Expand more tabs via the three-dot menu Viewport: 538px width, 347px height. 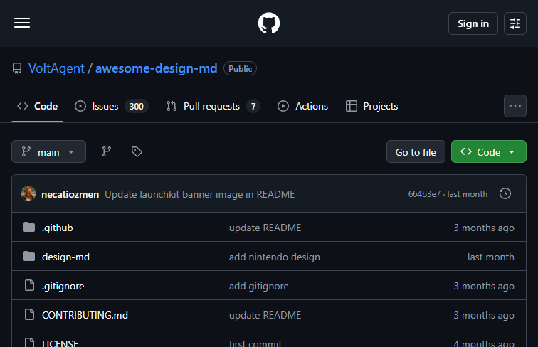(515, 106)
